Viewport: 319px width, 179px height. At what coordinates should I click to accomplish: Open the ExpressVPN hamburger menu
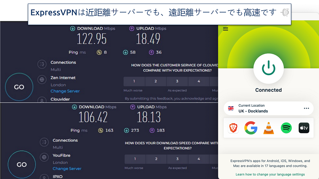(226, 29)
